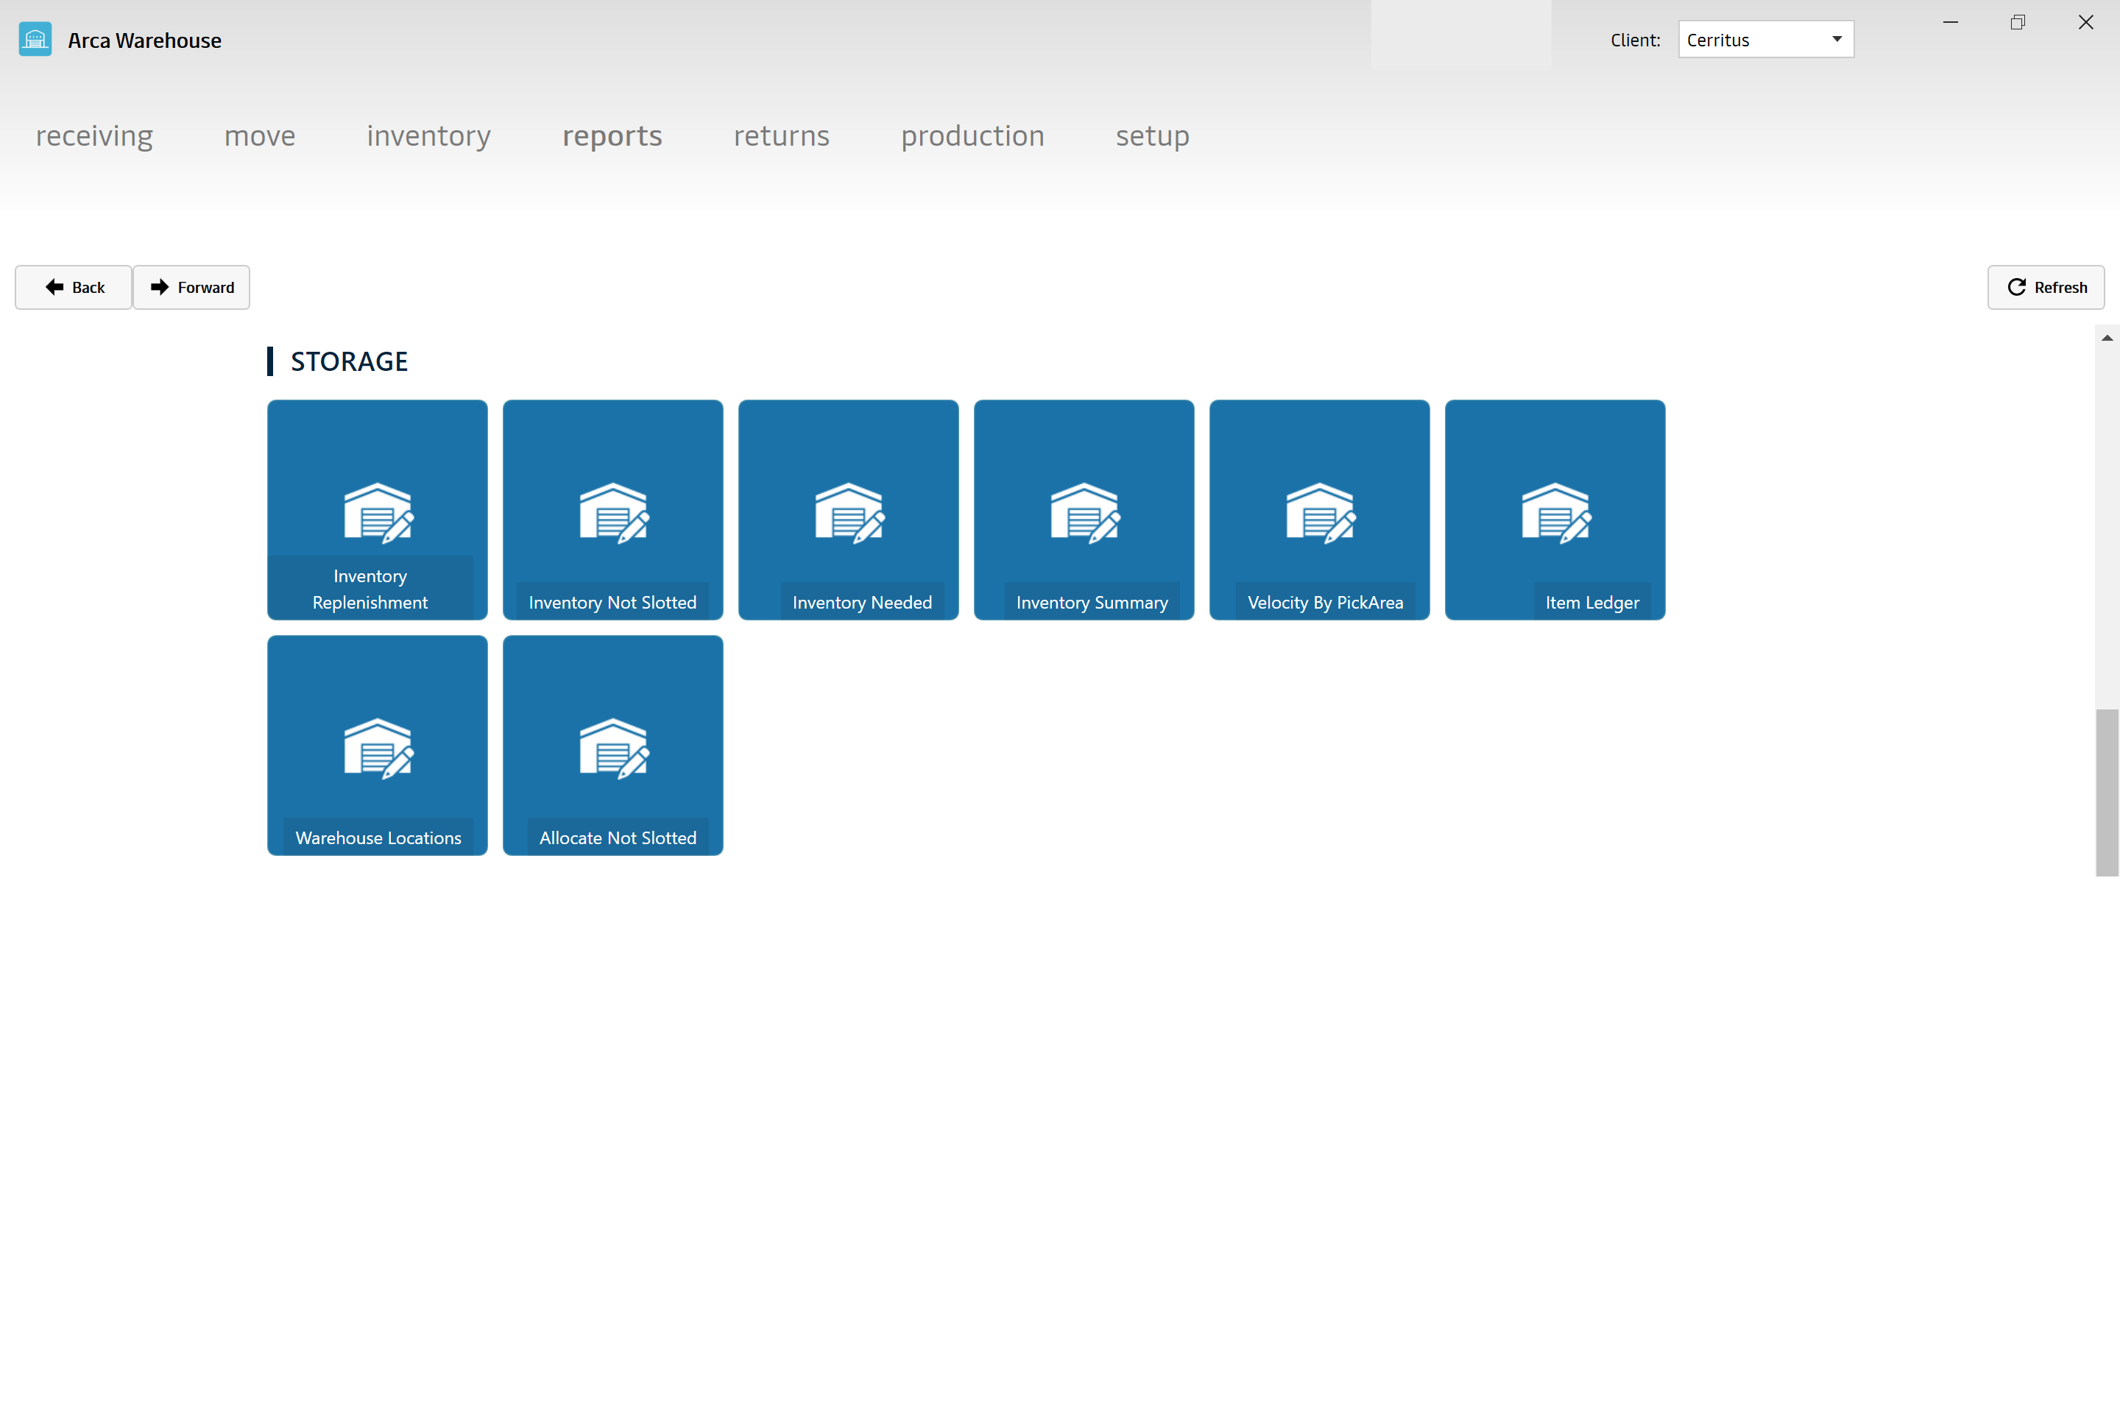Select the reports menu
Image resolution: width=2120 pixels, height=1413 pixels.
click(x=612, y=135)
